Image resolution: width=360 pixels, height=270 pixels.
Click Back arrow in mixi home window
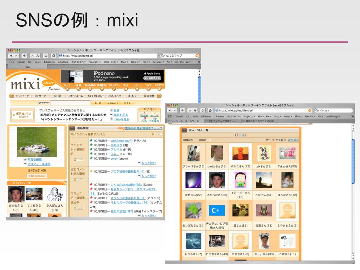click(x=11, y=56)
